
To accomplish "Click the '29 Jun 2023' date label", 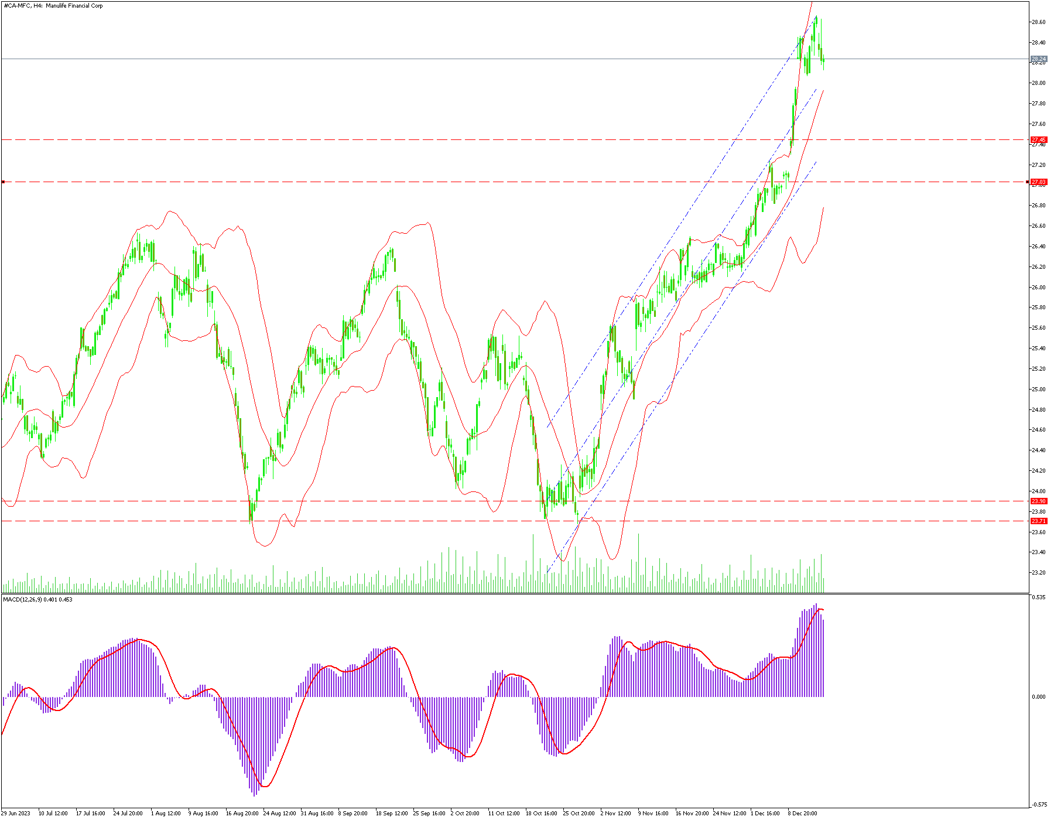I will click(x=16, y=814).
